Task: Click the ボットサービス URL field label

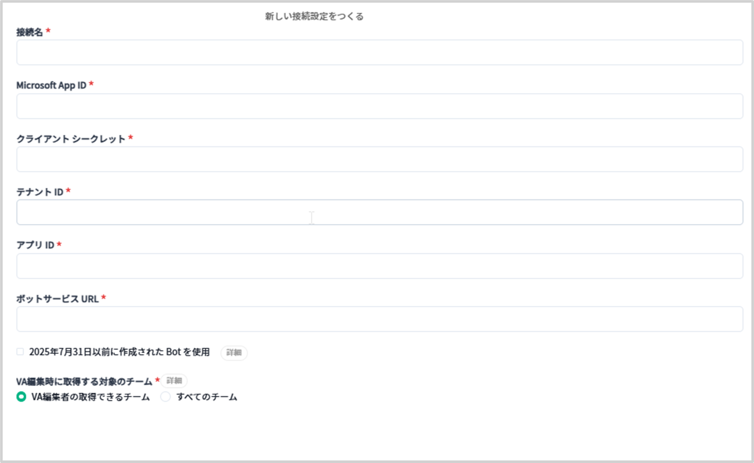Action: point(57,299)
